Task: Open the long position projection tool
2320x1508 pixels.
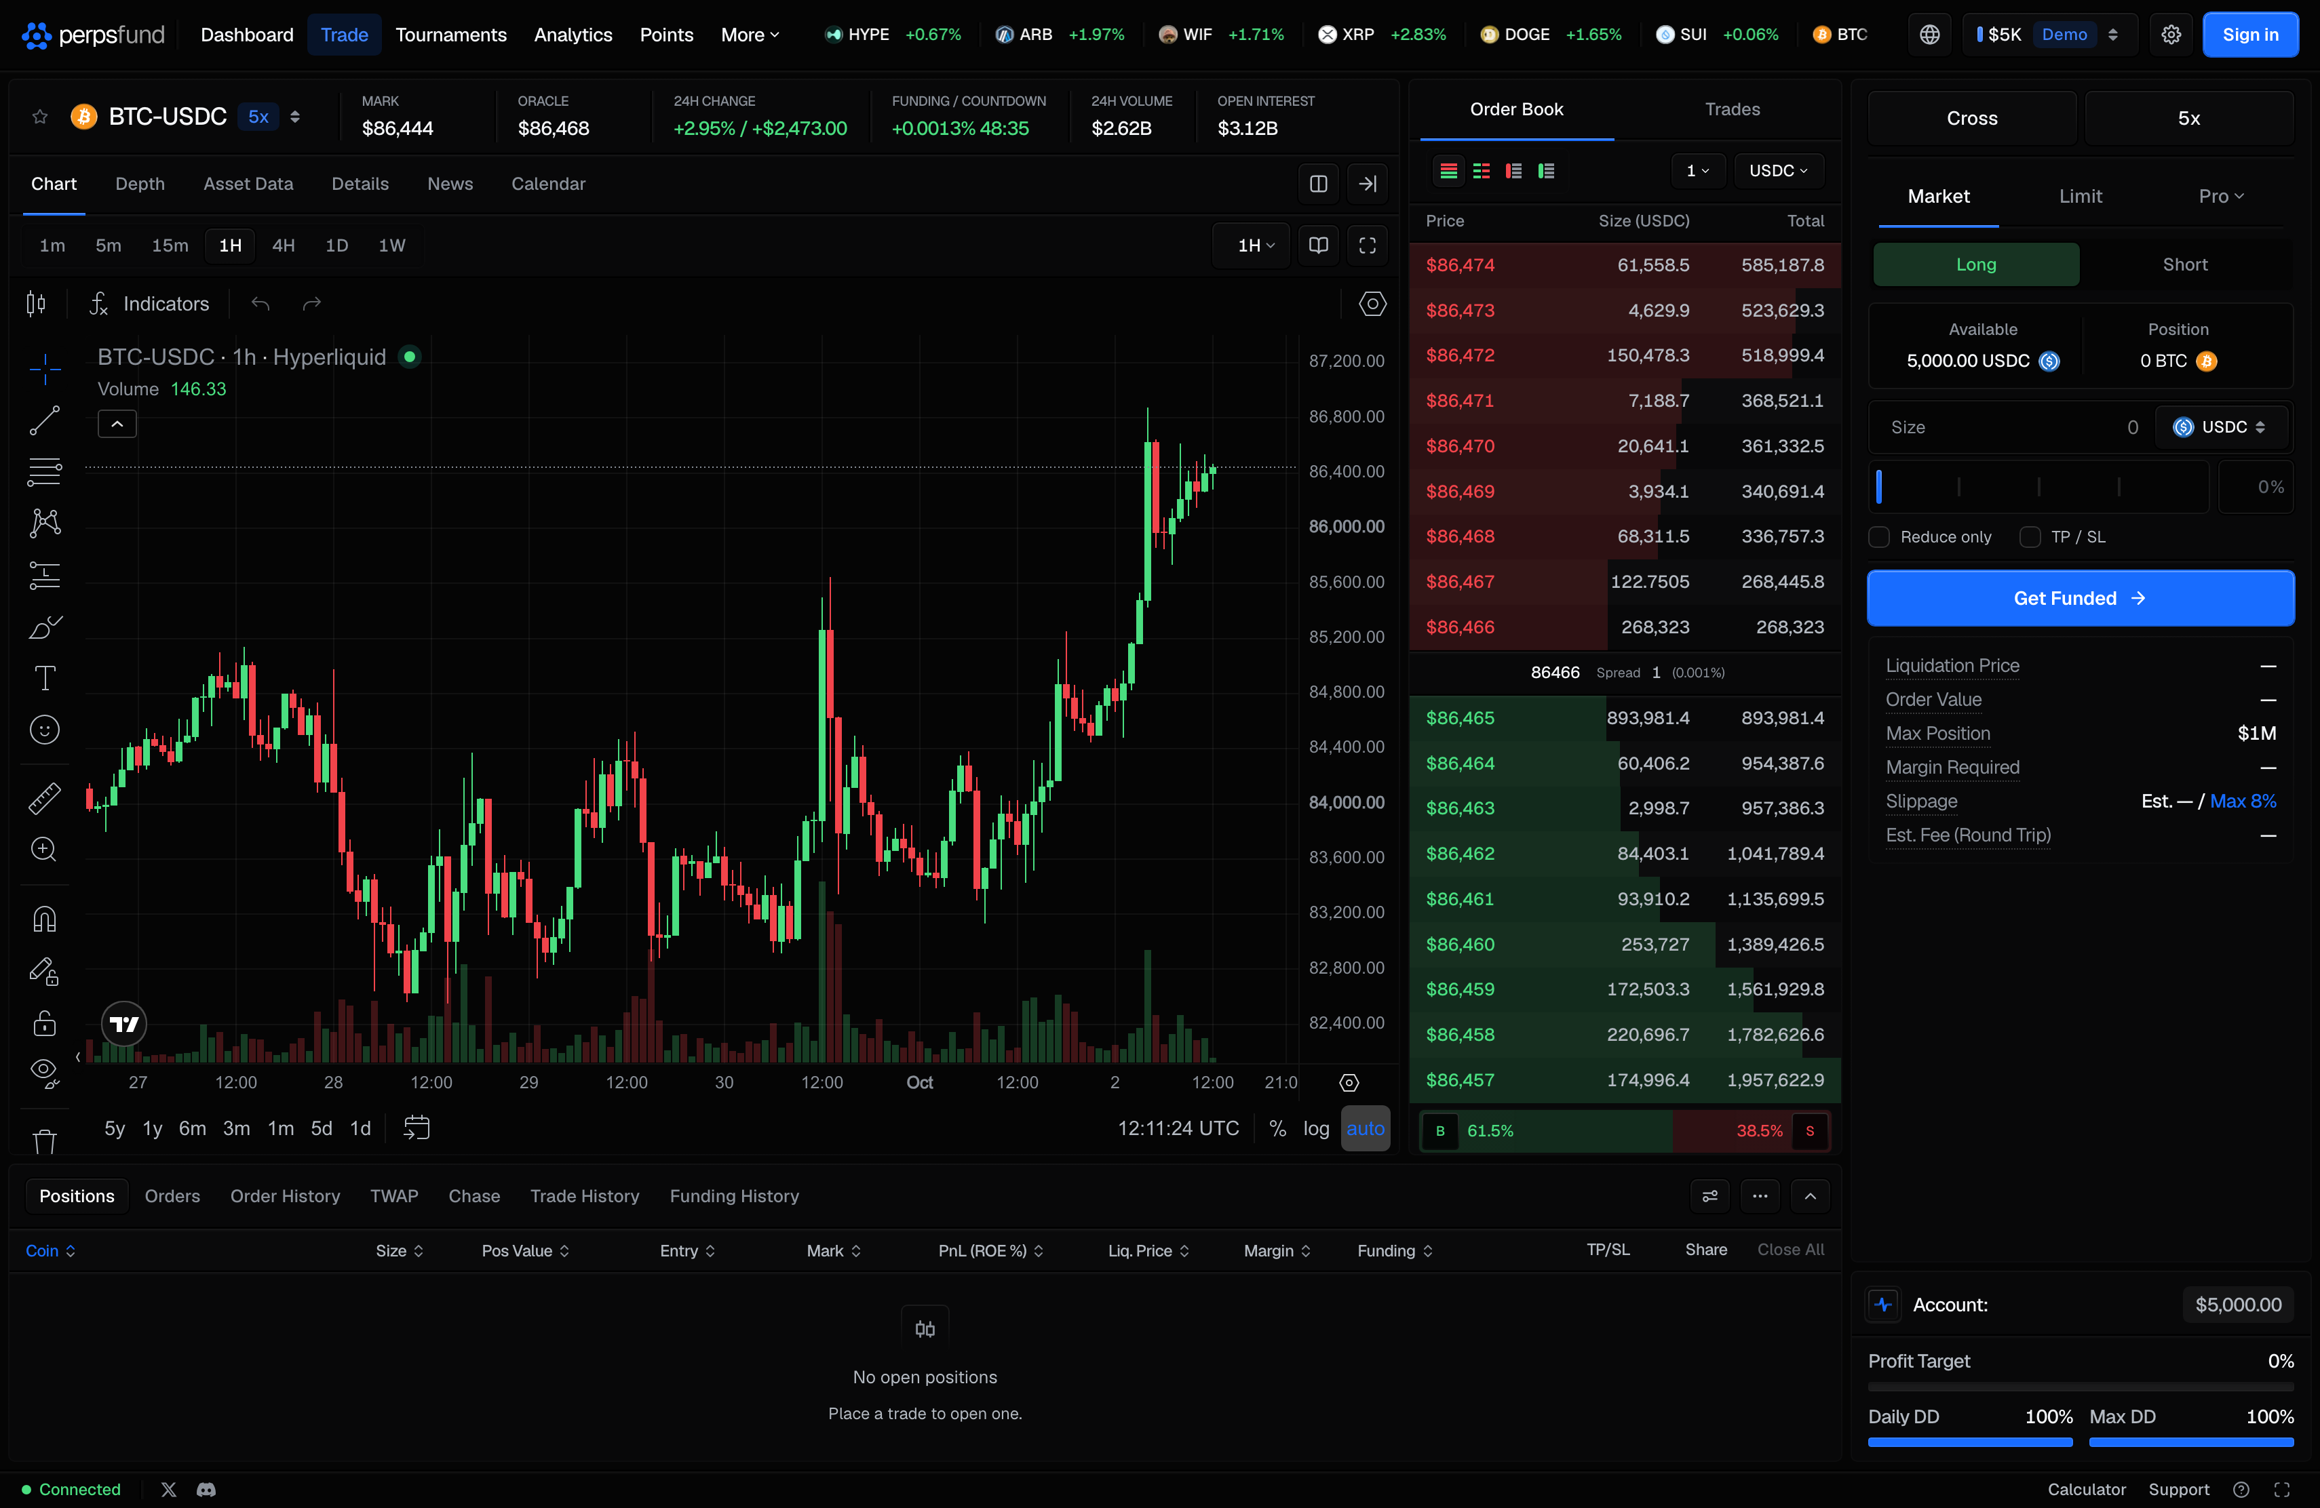Action: pyautogui.click(x=44, y=576)
